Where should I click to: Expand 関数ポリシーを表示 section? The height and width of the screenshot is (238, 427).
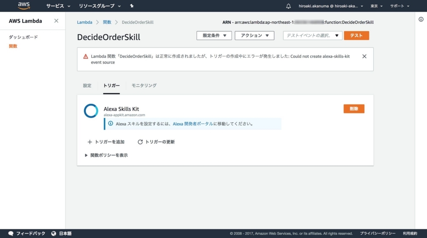click(106, 155)
